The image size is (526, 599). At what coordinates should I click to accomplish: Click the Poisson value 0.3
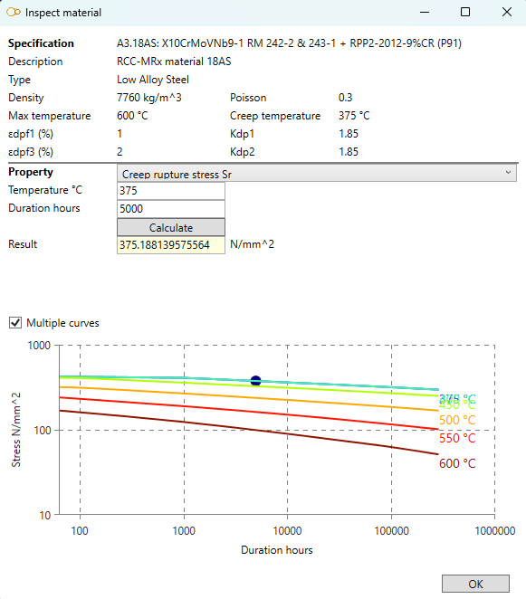345,98
